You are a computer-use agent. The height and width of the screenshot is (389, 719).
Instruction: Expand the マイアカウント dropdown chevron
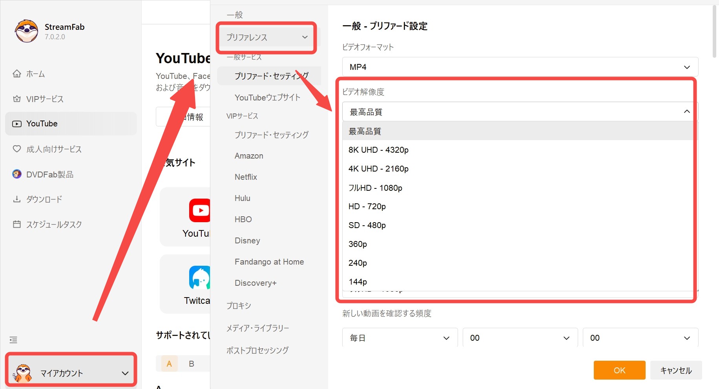coord(125,373)
